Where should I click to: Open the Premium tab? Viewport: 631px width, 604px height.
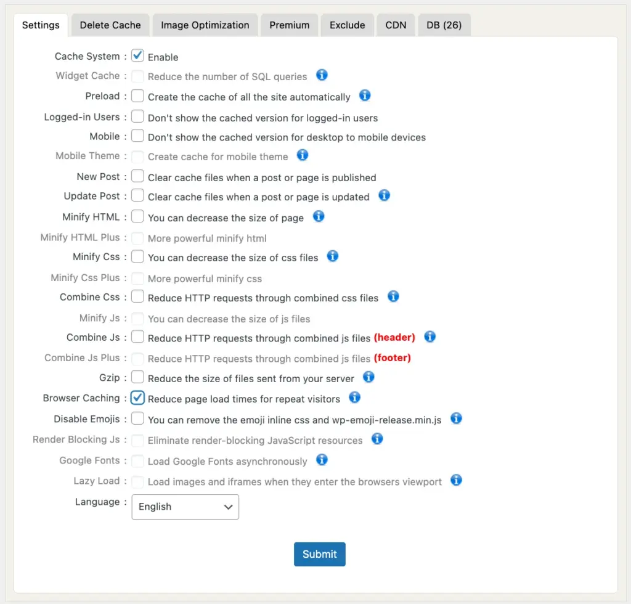(290, 25)
